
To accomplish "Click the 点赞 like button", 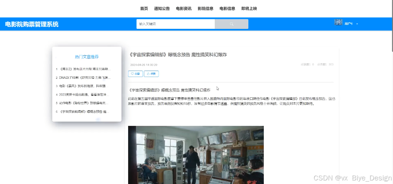I will 151,74.
